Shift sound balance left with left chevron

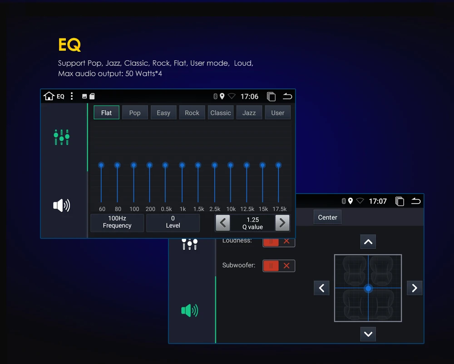pos(322,288)
